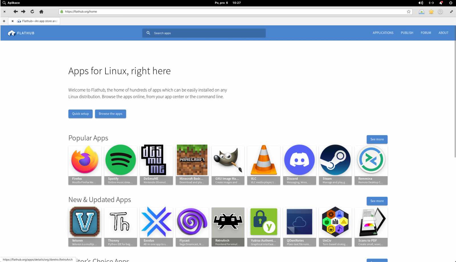
Task: Stop loading with the X toolbar button
Action: point(5,12)
